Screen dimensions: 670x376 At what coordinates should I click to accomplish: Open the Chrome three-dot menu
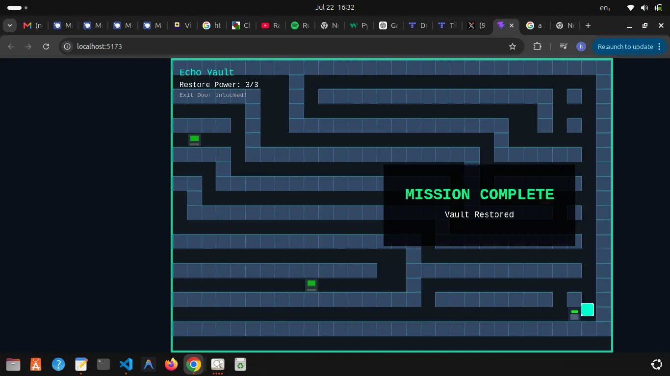click(659, 47)
